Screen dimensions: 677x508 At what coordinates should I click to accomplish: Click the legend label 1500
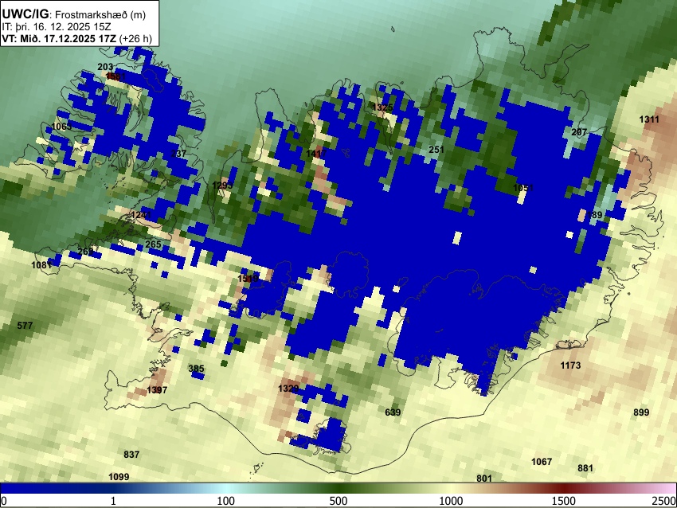(564, 501)
